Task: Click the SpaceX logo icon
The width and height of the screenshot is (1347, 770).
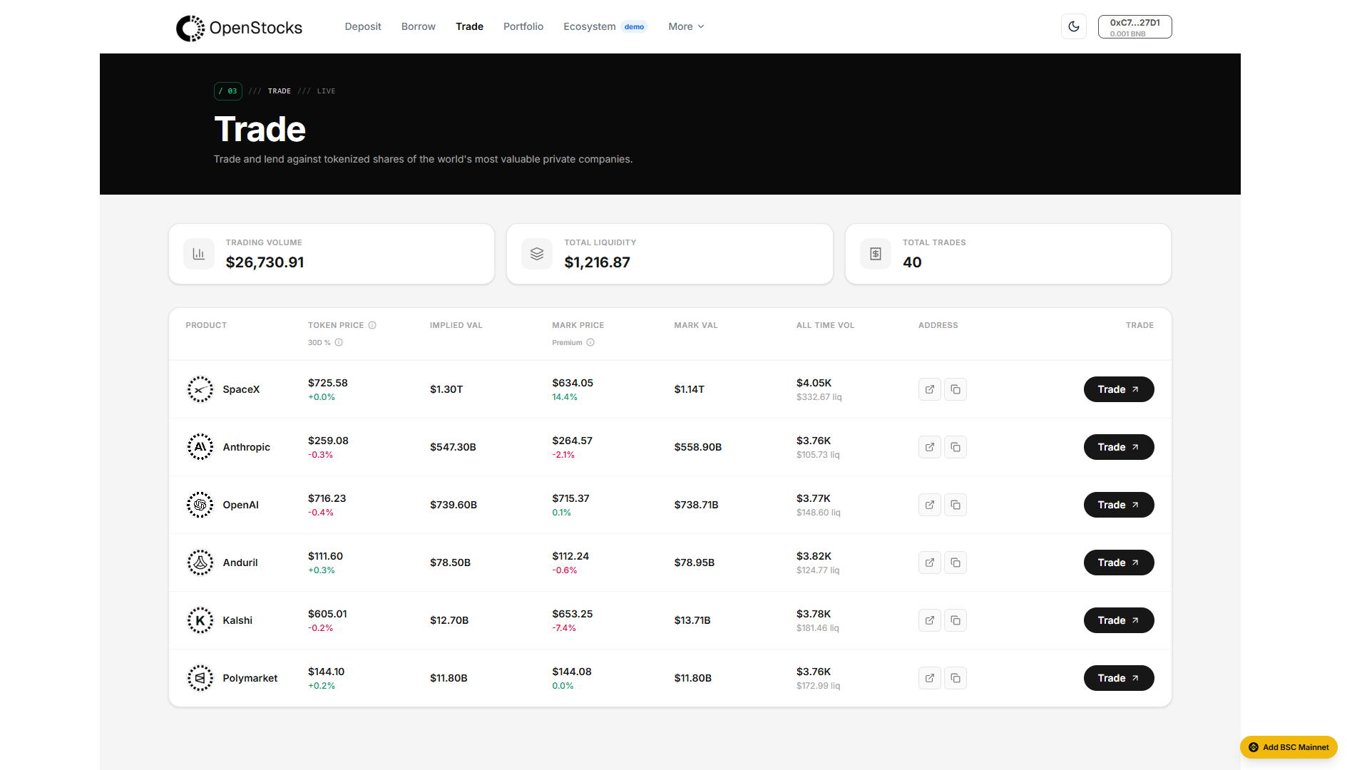Action: (200, 389)
